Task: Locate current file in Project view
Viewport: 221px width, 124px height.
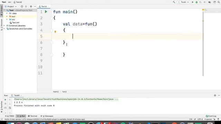Action: coord(22,7)
